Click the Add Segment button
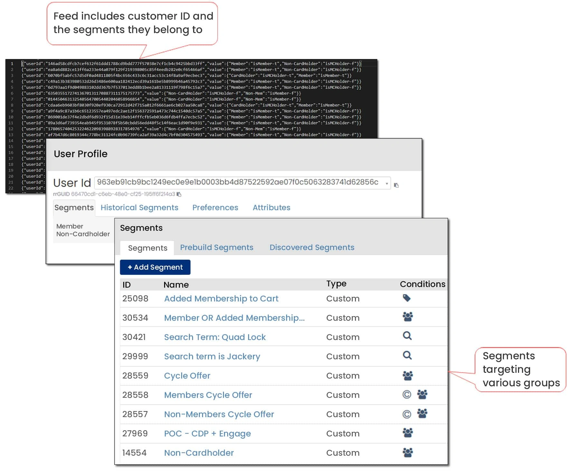The height and width of the screenshot is (475, 568). (x=155, y=267)
